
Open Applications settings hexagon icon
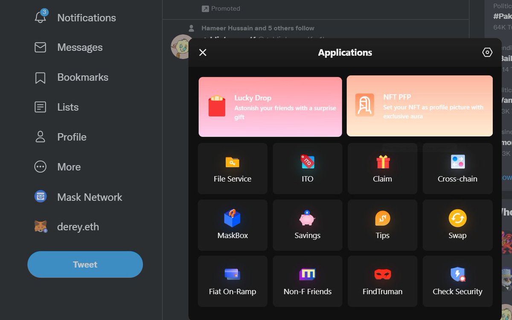point(487,52)
